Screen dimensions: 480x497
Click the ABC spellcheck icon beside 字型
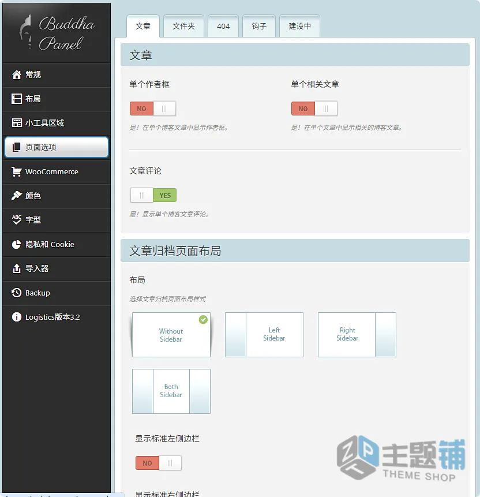tap(17, 220)
